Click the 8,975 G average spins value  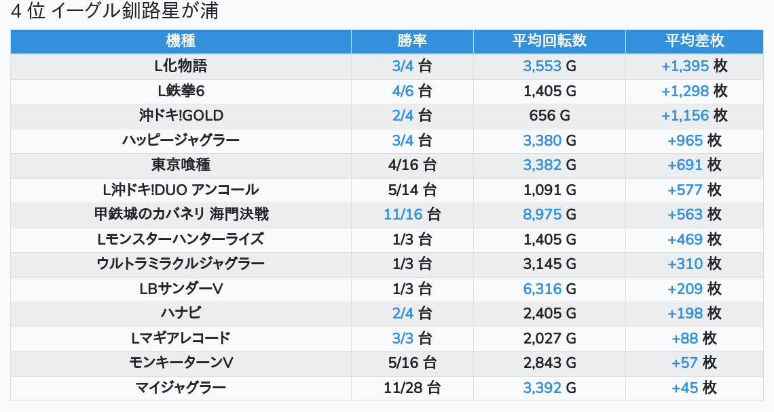pyautogui.click(x=549, y=215)
